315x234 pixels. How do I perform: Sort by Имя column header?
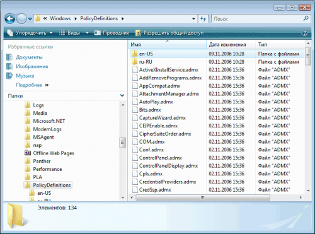[x=167, y=45]
